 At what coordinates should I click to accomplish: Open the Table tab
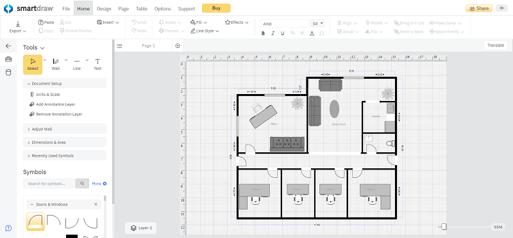[142, 8]
